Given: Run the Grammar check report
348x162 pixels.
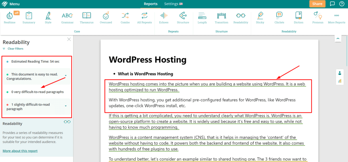Looking at the screenshot, I should pos(67,17).
